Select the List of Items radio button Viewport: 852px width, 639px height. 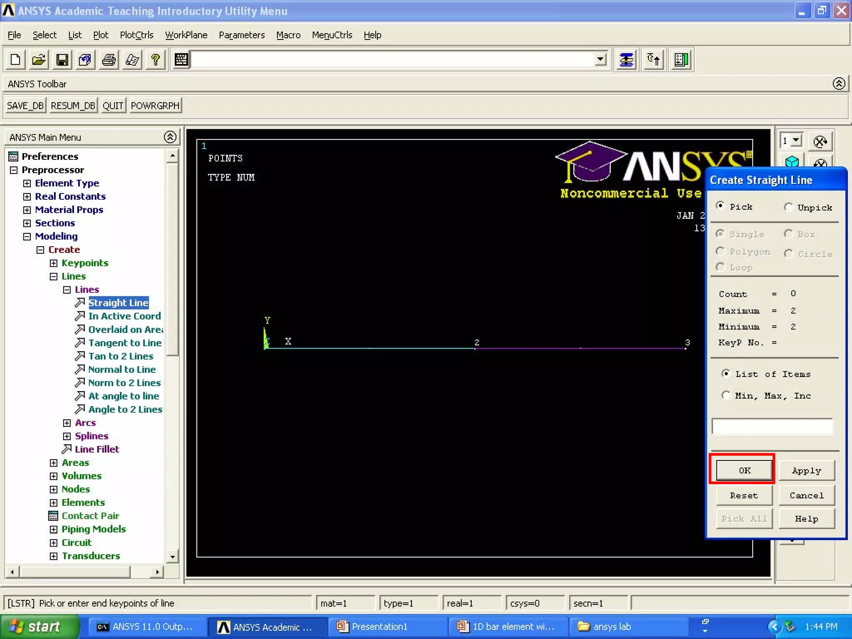[x=726, y=373]
